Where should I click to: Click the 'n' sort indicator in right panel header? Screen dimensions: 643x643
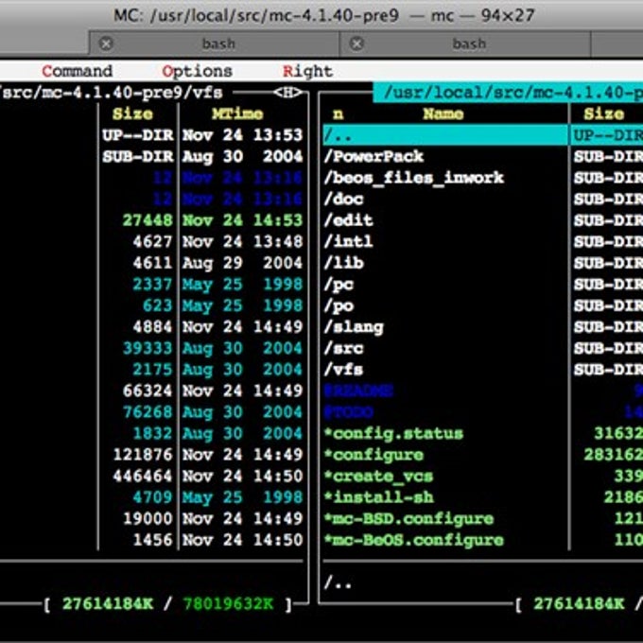coord(338,114)
